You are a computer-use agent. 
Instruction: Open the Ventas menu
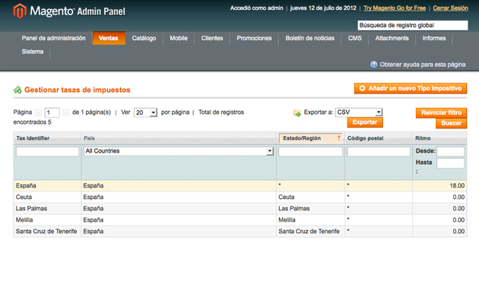click(x=109, y=38)
